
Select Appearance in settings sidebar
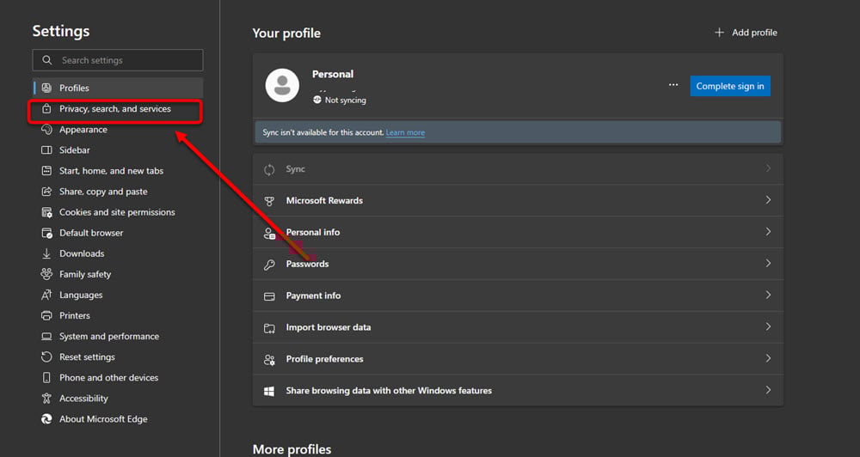coord(117,130)
